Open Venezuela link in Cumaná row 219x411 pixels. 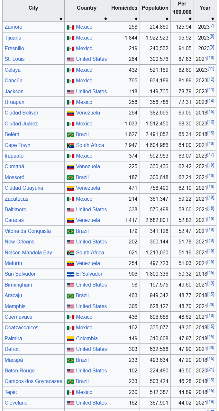point(88,166)
